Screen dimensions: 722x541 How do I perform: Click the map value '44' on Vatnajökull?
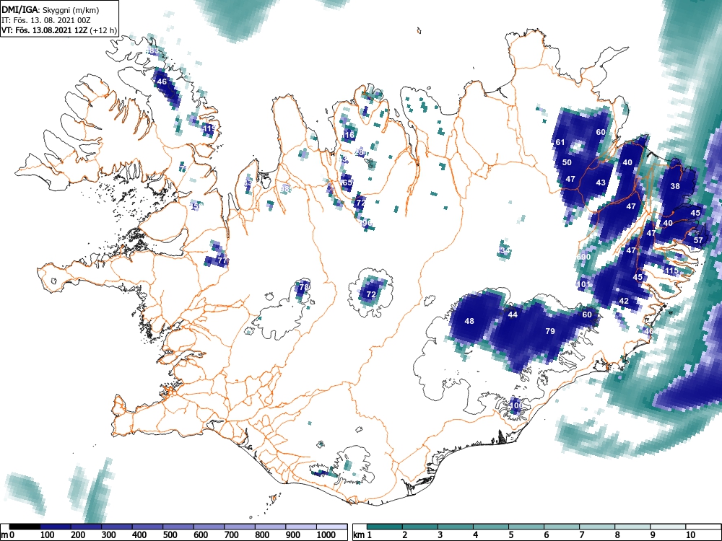tap(513, 315)
